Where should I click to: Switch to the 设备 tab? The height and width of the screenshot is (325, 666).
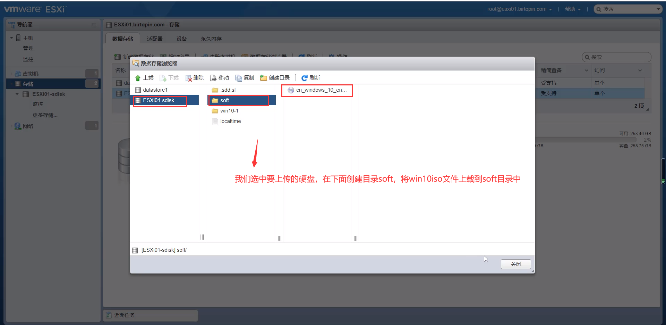pos(182,39)
